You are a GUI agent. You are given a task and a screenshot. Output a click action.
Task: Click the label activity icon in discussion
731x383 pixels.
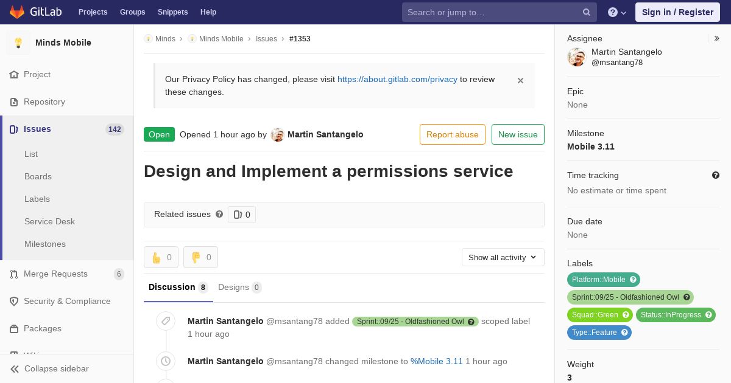click(166, 321)
